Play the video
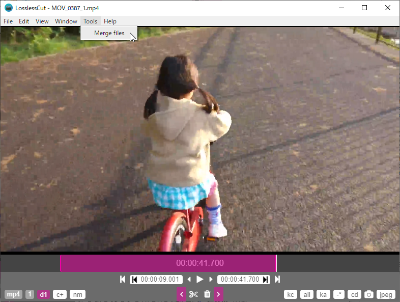400x302 pixels. [199, 279]
